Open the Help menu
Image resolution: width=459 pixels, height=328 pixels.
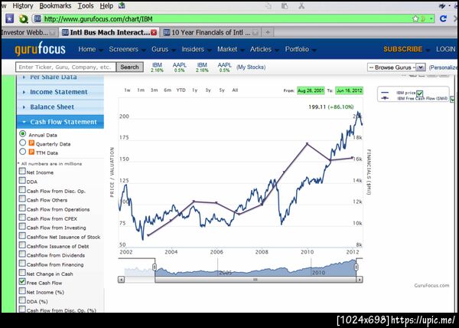tap(106, 5)
